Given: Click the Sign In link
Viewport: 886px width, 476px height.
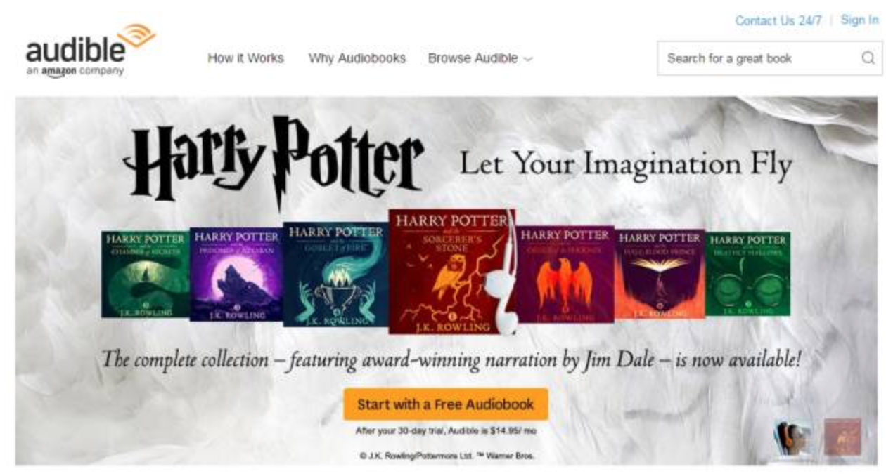Looking at the screenshot, I should coord(859,20).
